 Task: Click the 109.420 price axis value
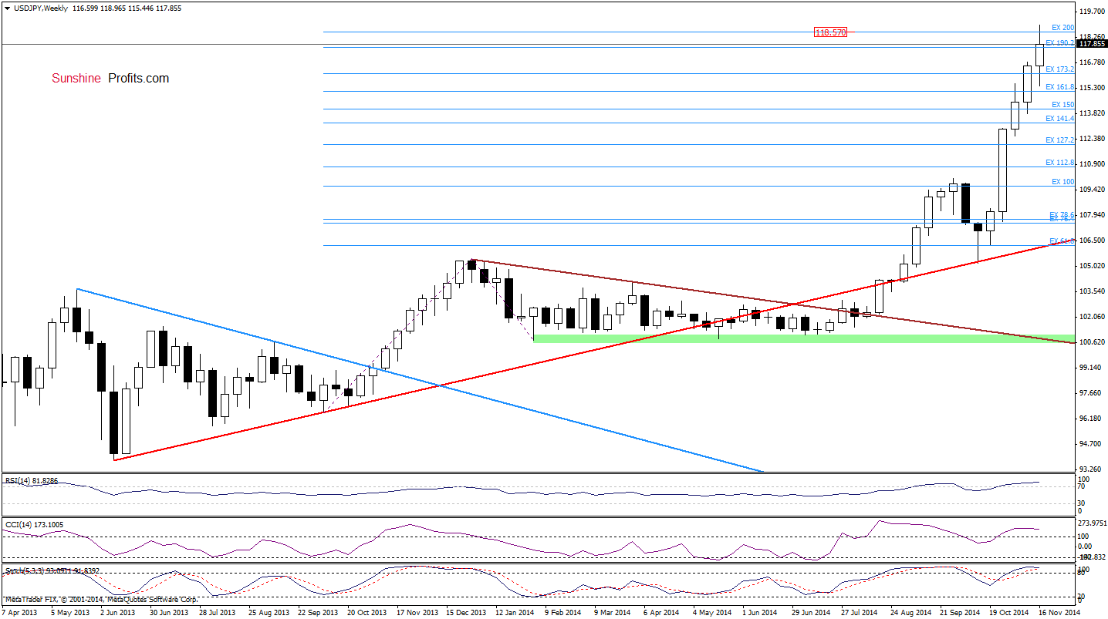(1093, 190)
